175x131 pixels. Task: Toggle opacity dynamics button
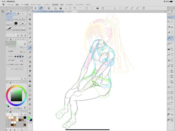point(25,52)
